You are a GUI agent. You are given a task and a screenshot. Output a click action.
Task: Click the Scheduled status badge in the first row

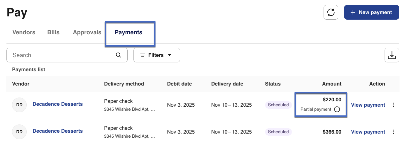(x=278, y=105)
